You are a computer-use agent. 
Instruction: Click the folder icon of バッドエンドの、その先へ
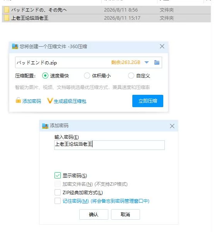7,10
